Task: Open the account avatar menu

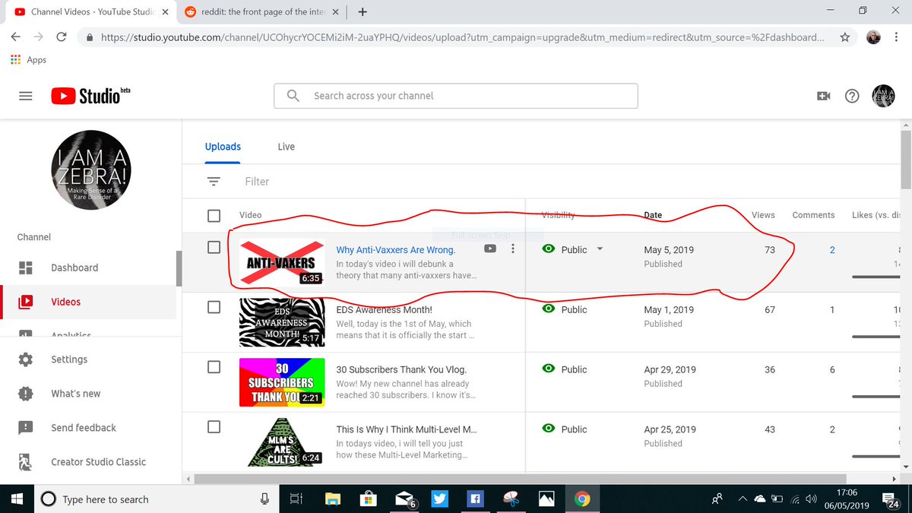Action: [x=884, y=96]
